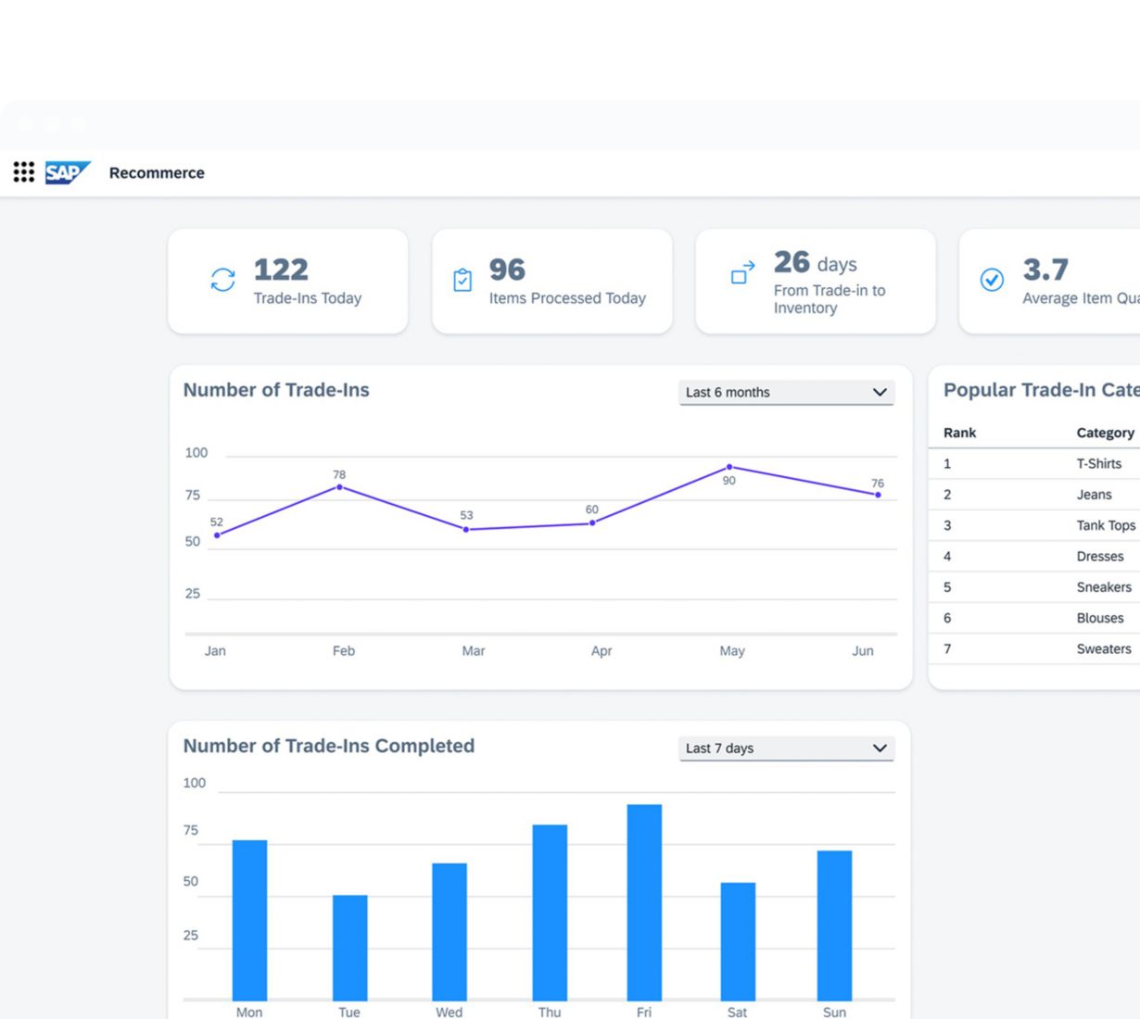Screen dimensions: 1140x1019
Task: Click the Friday bar in chart
Action: 644,901
